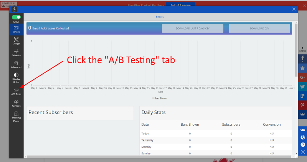Open the Design settings in the sidebar
The height and width of the screenshot is (162, 307).
(x=16, y=41)
